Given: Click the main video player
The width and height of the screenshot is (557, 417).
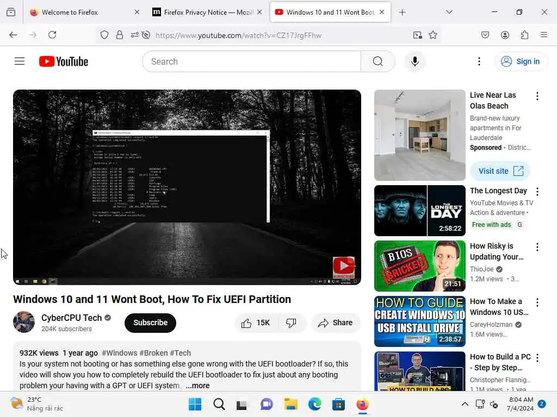Looking at the screenshot, I should pyautogui.click(x=187, y=187).
